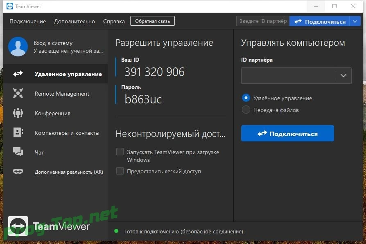366x244 pixels.
Task: Click the augmented reality headset icon
Action: (x=18, y=172)
